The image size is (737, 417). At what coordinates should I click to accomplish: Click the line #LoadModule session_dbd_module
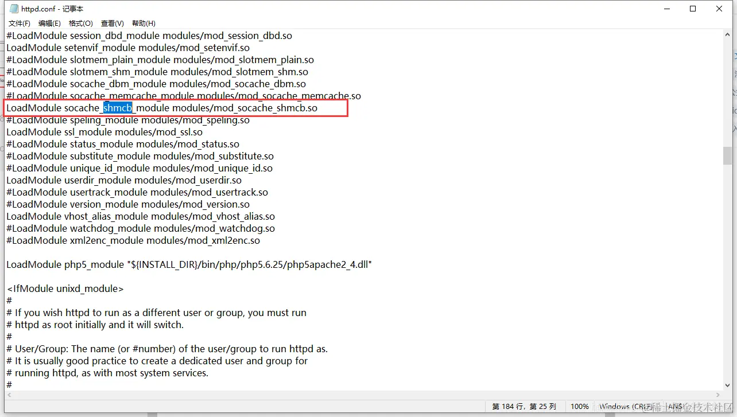point(149,36)
